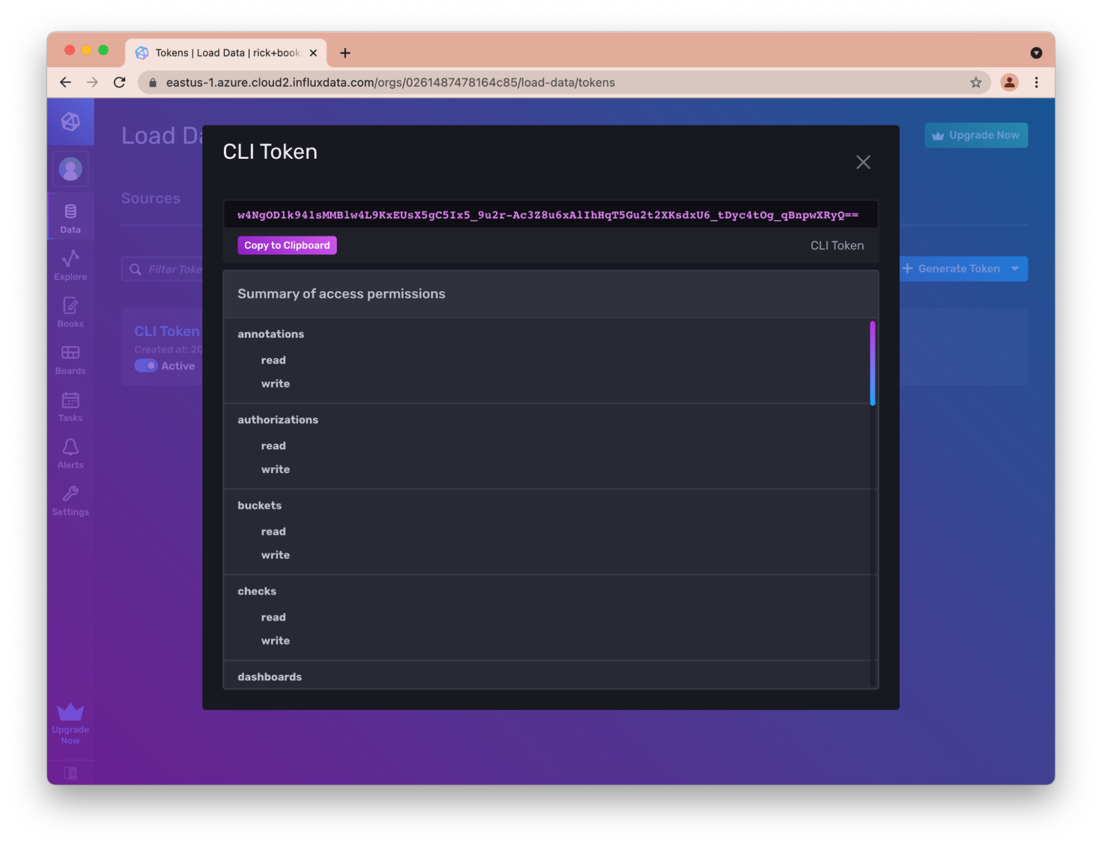The height and width of the screenshot is (847, 1102).
Task: Expand the Generate Token dropdown arrow
Action: (x=1015, y=269)
